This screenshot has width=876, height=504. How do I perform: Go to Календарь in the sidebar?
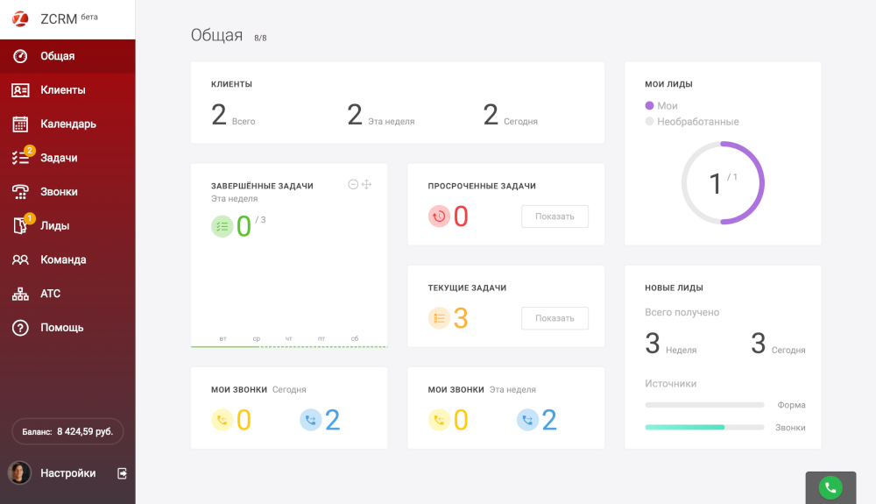pyautogui.click(x=67, y=124)
